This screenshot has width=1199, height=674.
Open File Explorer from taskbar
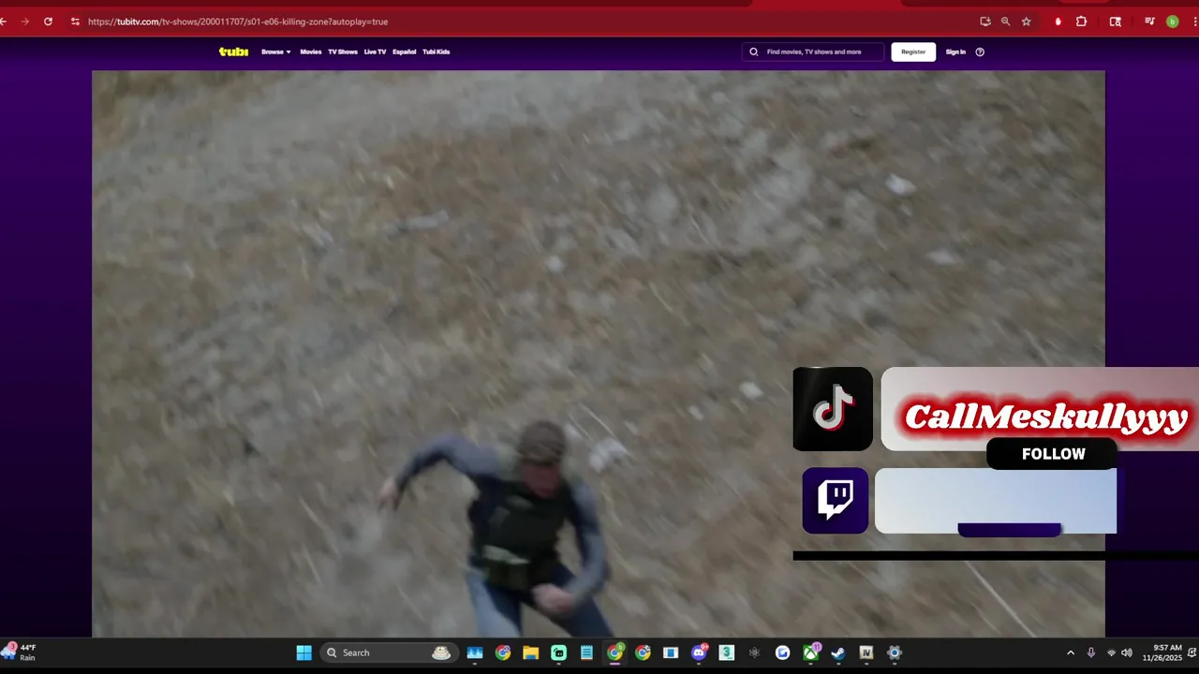point(530,652)
